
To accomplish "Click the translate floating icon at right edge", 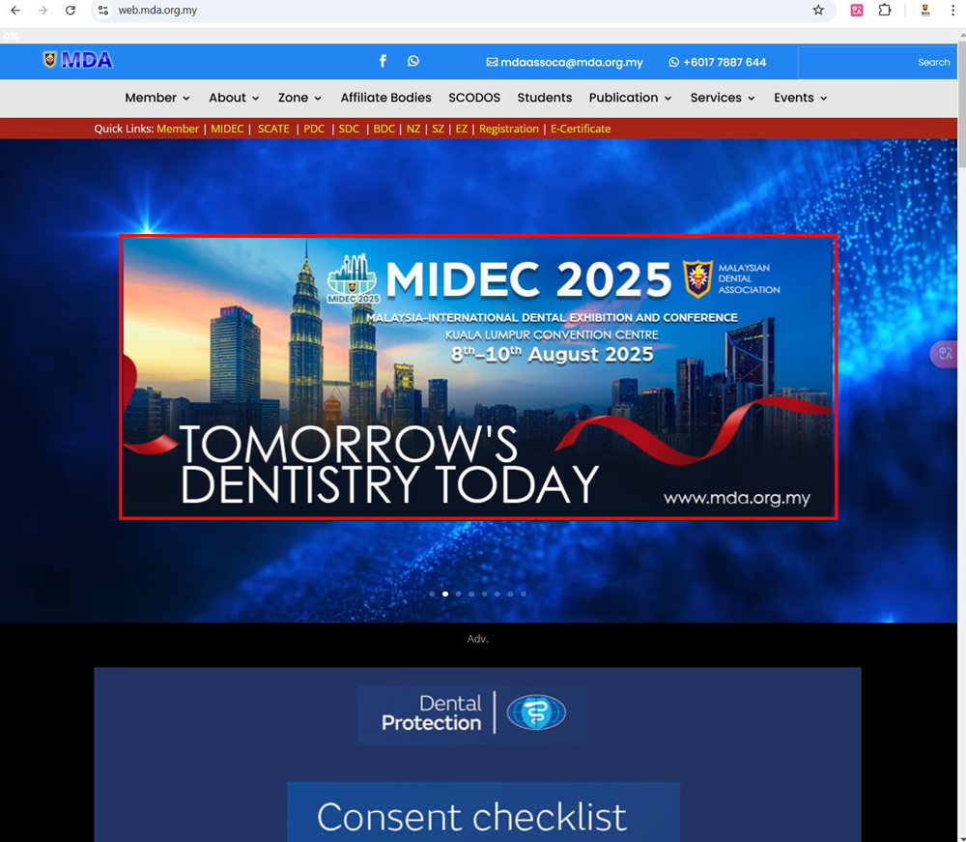I will 944,354.
